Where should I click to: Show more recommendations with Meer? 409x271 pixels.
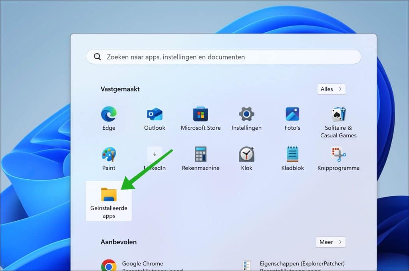[331, 242]
